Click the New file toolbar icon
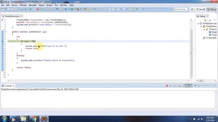Image resolution: width=218 pixels, height=122 pixels. 3,9
